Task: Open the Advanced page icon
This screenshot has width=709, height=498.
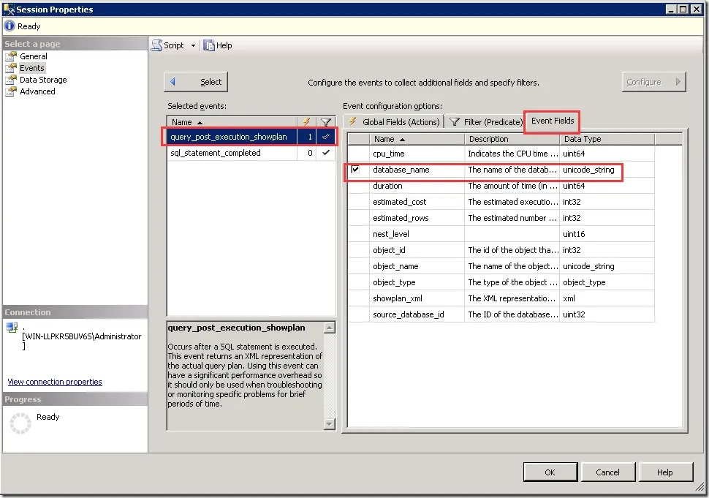Action: pos(11,91)
